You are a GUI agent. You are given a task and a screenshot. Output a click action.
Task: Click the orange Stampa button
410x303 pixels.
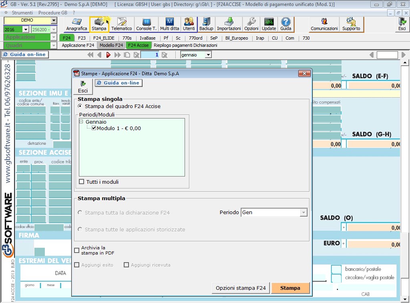pyautogui.click(x=290, y=288)
